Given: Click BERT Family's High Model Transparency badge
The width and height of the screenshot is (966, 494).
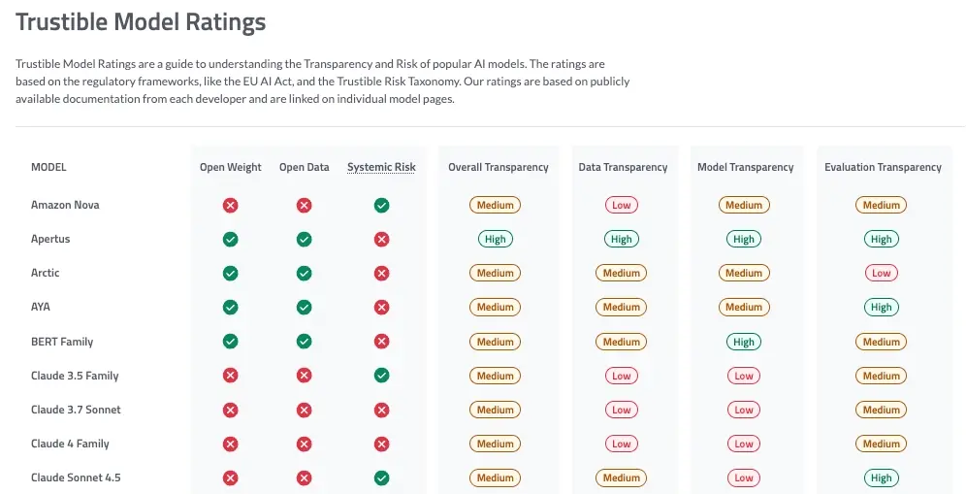Looking at the screenshot, I should coord(744,342).
